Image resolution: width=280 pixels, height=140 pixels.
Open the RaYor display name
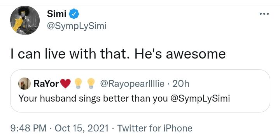point(46,83)
